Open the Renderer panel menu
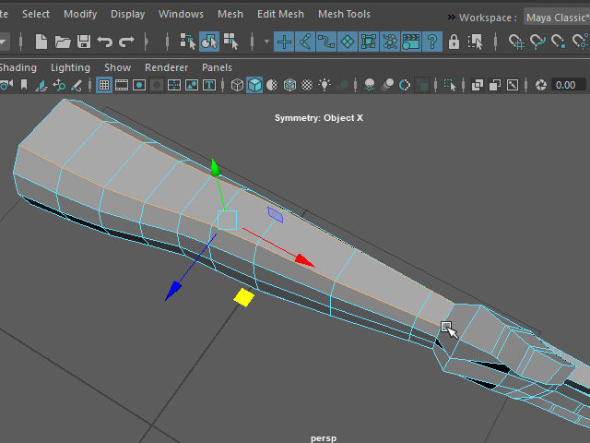590x443 pixels. point(166,67)
